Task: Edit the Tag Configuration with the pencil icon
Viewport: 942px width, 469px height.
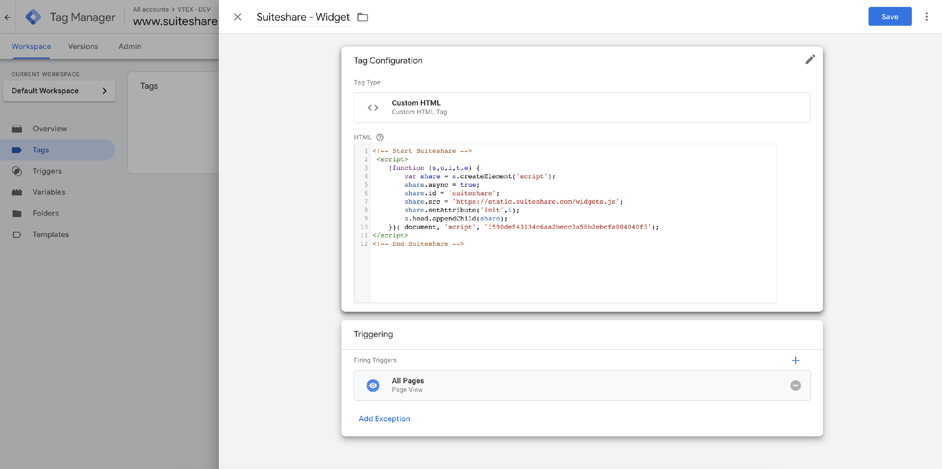Action: click(810, 60)
